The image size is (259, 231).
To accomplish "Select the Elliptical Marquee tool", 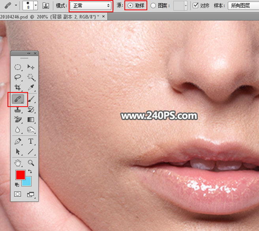I will [18, 67].
